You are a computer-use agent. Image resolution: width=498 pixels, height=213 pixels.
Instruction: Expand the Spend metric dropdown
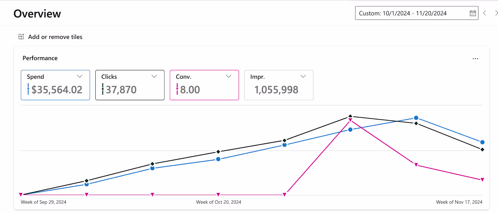tap(80, 76)
